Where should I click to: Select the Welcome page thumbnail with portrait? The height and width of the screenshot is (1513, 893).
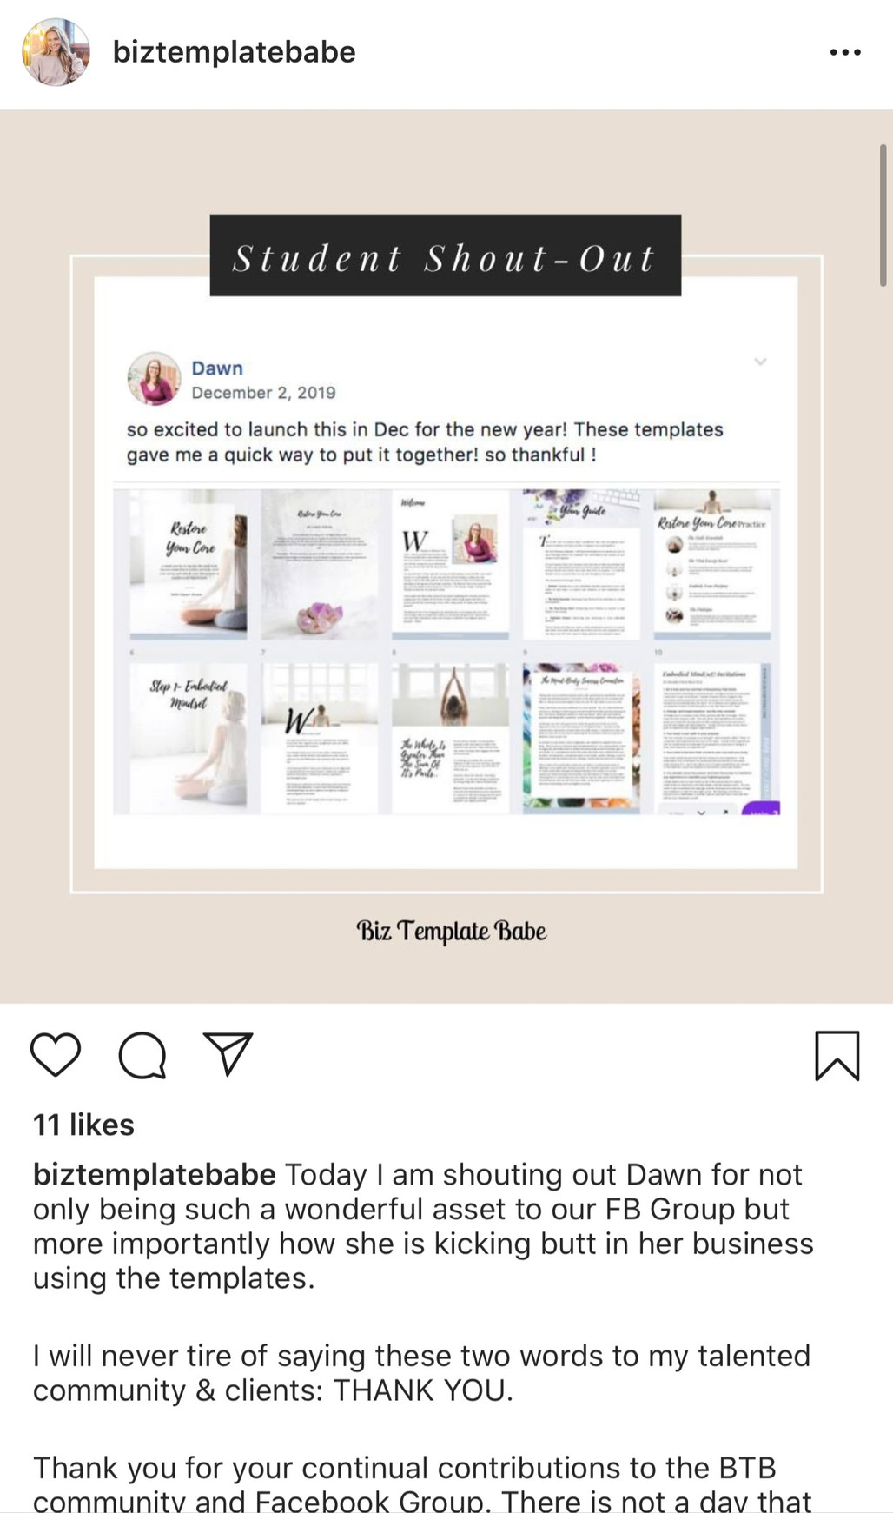click(451, 564)
